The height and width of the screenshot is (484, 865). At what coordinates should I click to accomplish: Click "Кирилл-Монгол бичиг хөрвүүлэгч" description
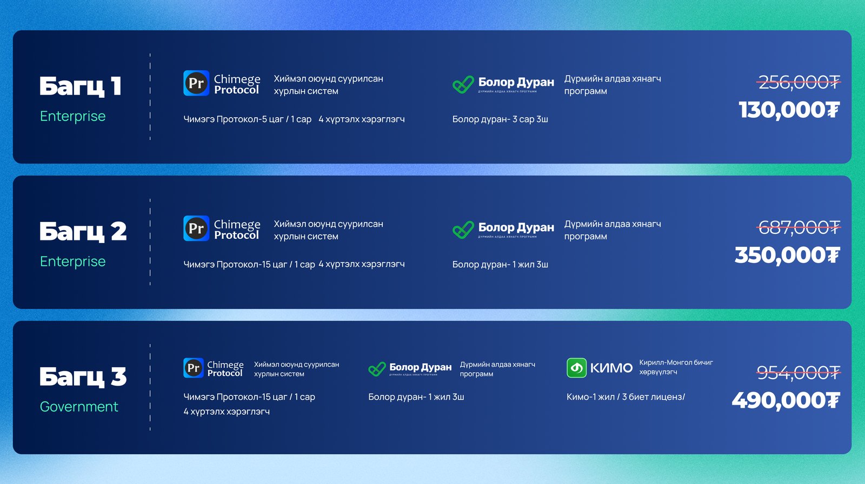coord(676,367)
